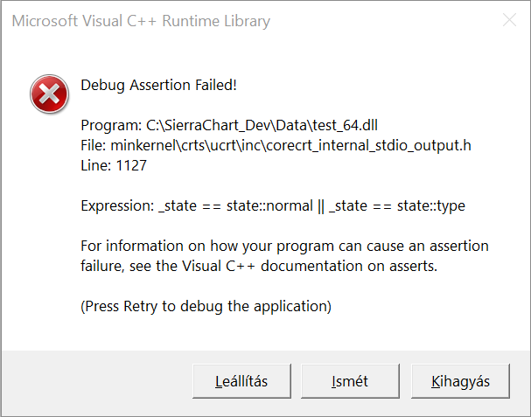Click the 'File:' label
531x417 pixels.
click(94, 144)
